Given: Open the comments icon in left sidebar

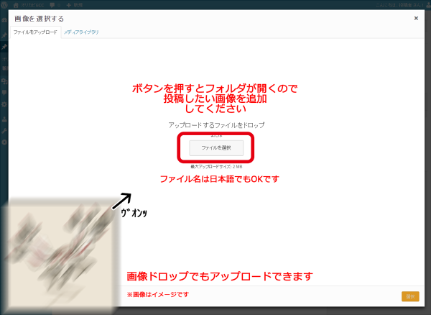Looking at the screenshot, I should pos(4,92).
